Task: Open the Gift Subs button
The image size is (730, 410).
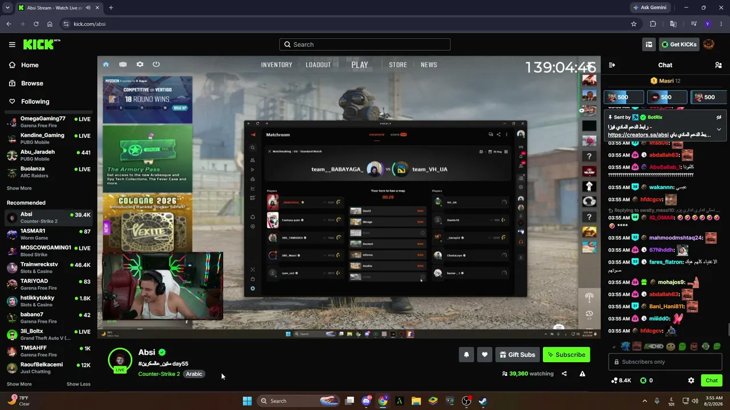Action: [517, 355]
